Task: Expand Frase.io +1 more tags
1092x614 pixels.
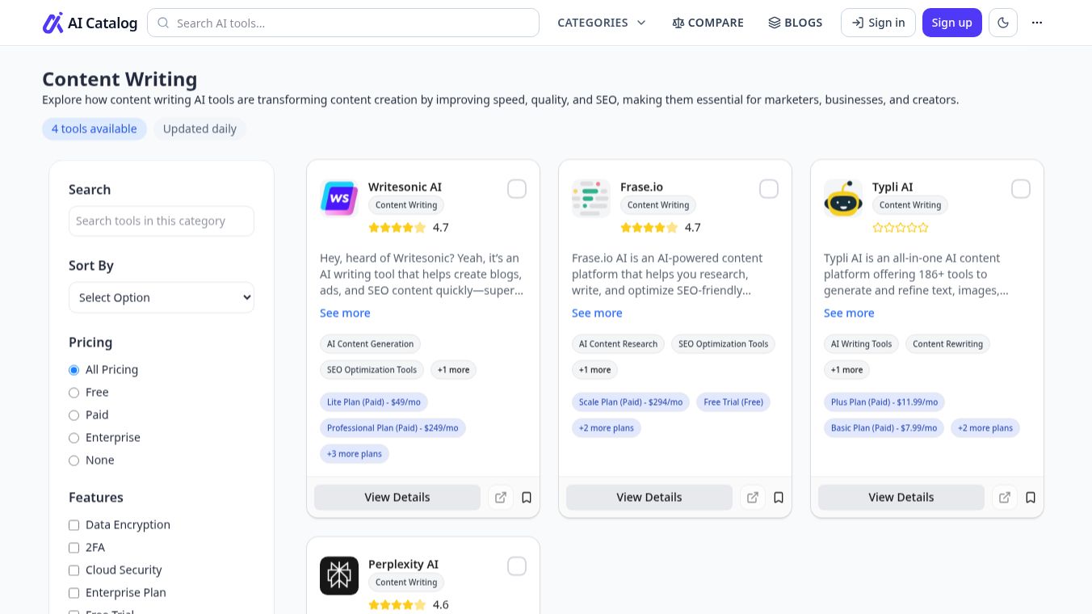Action: 595,370
